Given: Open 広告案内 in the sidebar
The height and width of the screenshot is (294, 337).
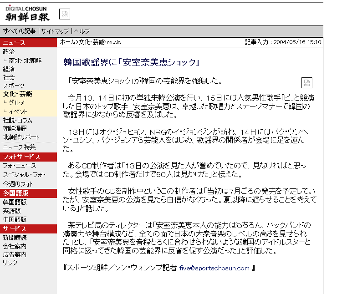Looking at the screenshot, I should 15,254.
